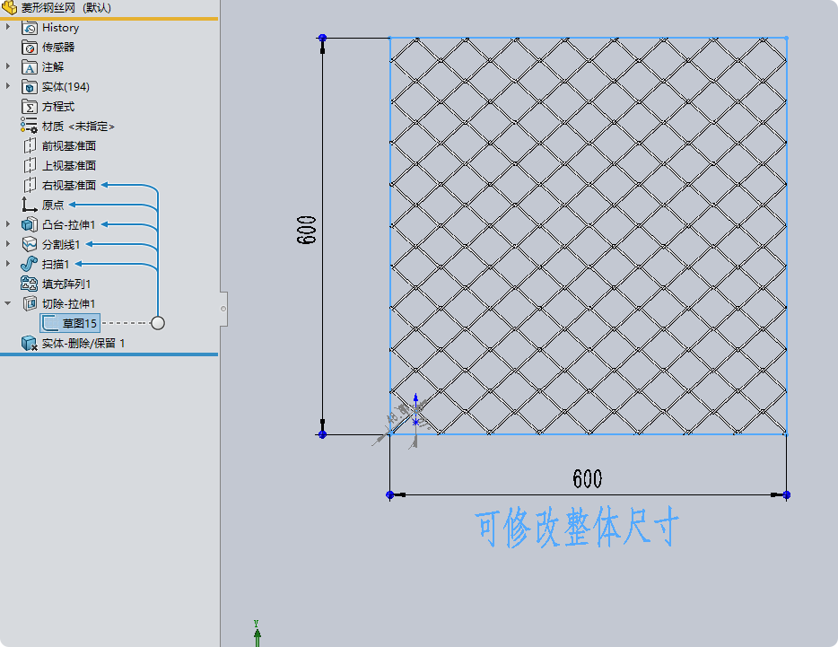
Task: Click the blue rollback bar below the tree
Action: (109, 354)
